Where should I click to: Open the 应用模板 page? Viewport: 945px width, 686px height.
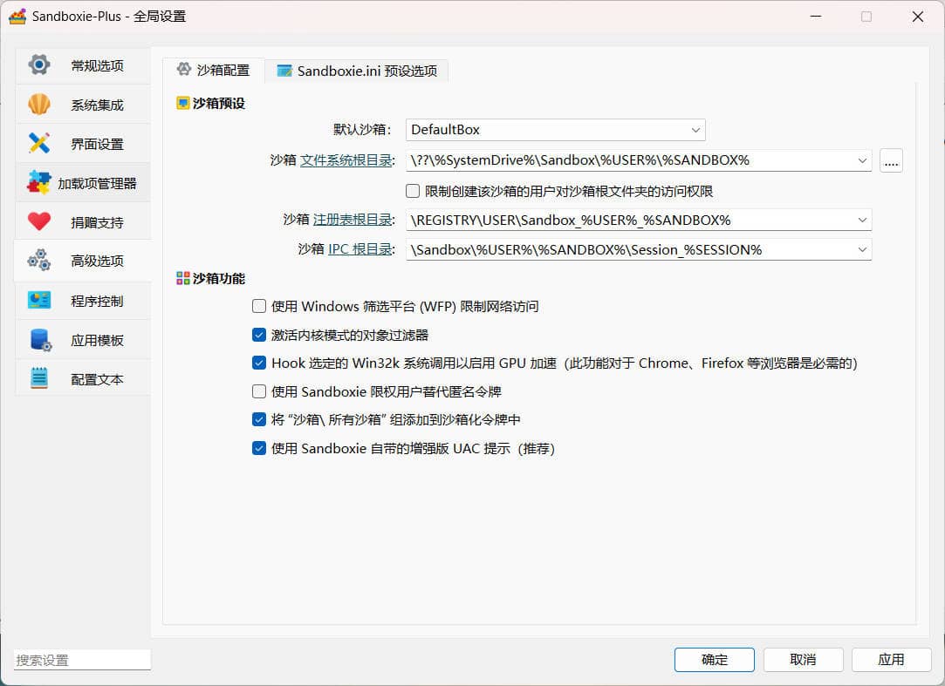(x=83, y=340)
